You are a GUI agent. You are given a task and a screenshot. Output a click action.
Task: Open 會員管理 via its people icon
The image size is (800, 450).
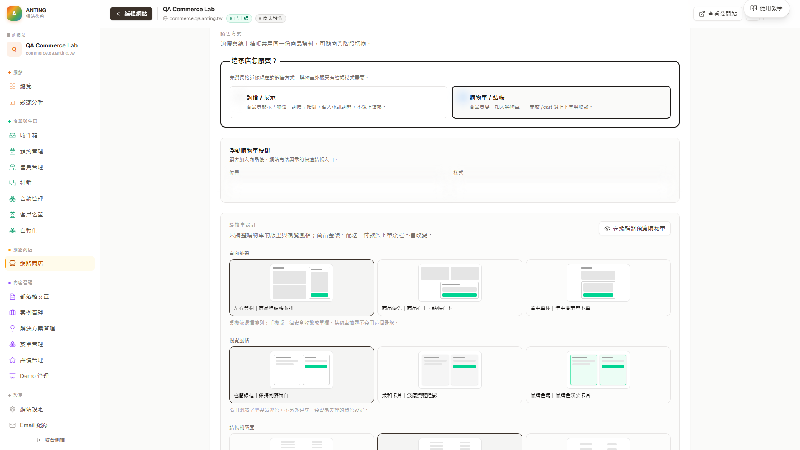tap(12, 167)
